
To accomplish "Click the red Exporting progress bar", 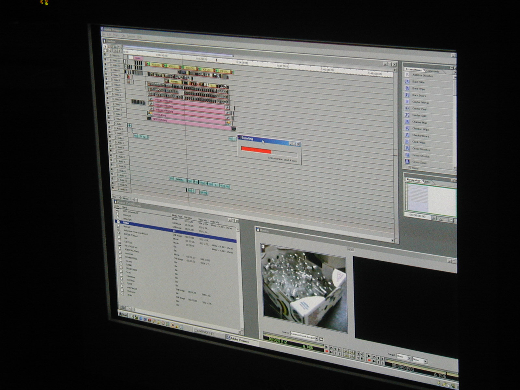I will click(x=256, y=150).
